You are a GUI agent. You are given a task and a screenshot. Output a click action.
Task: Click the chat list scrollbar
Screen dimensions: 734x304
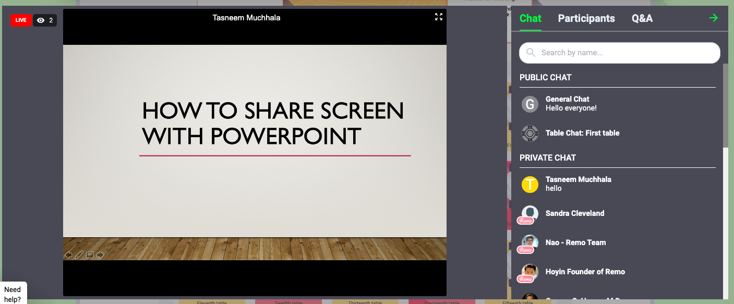726,105
